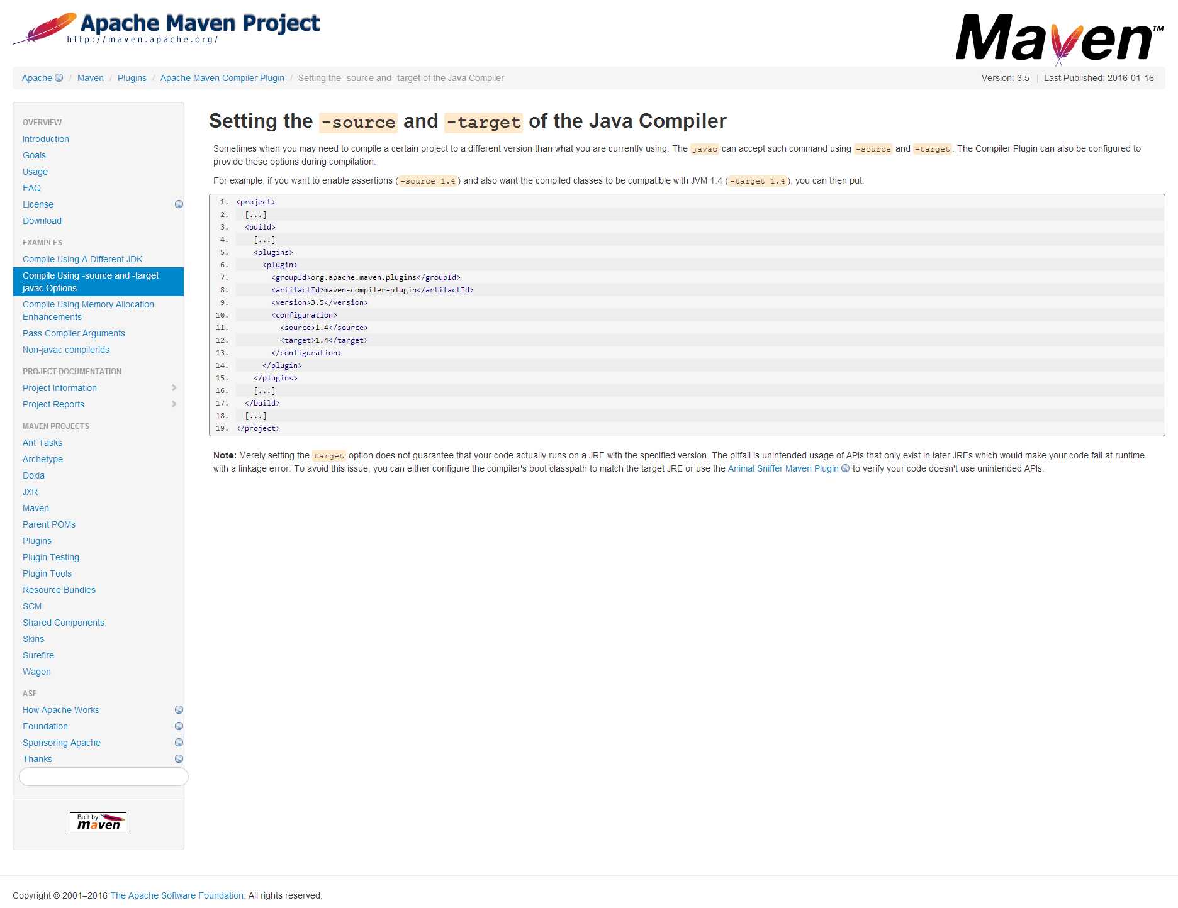
Task: Open the Plugins breadcrumb link
Action: tap(132, 78)
